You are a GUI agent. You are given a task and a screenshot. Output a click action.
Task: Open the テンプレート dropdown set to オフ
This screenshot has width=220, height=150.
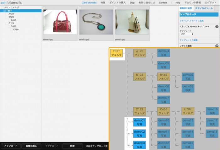coord(187,34)
